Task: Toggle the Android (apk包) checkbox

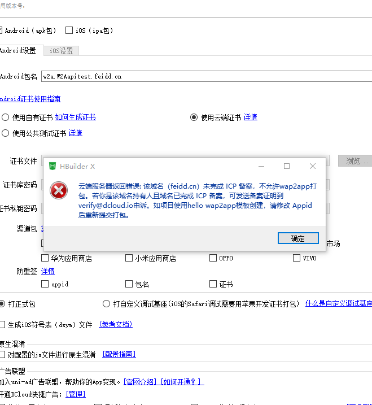Action: point(1,31)
